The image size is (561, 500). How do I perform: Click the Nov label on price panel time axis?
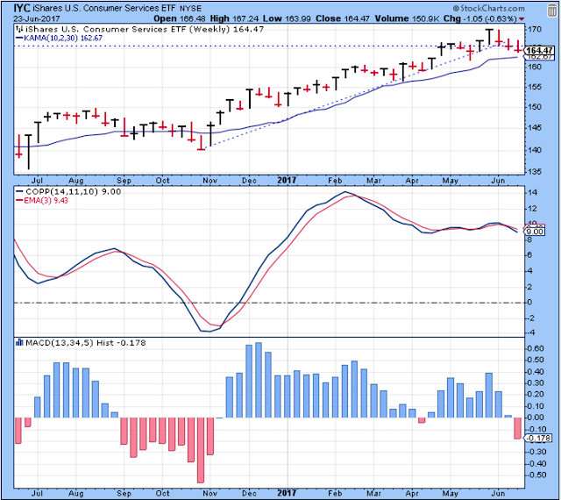[209, 180]
